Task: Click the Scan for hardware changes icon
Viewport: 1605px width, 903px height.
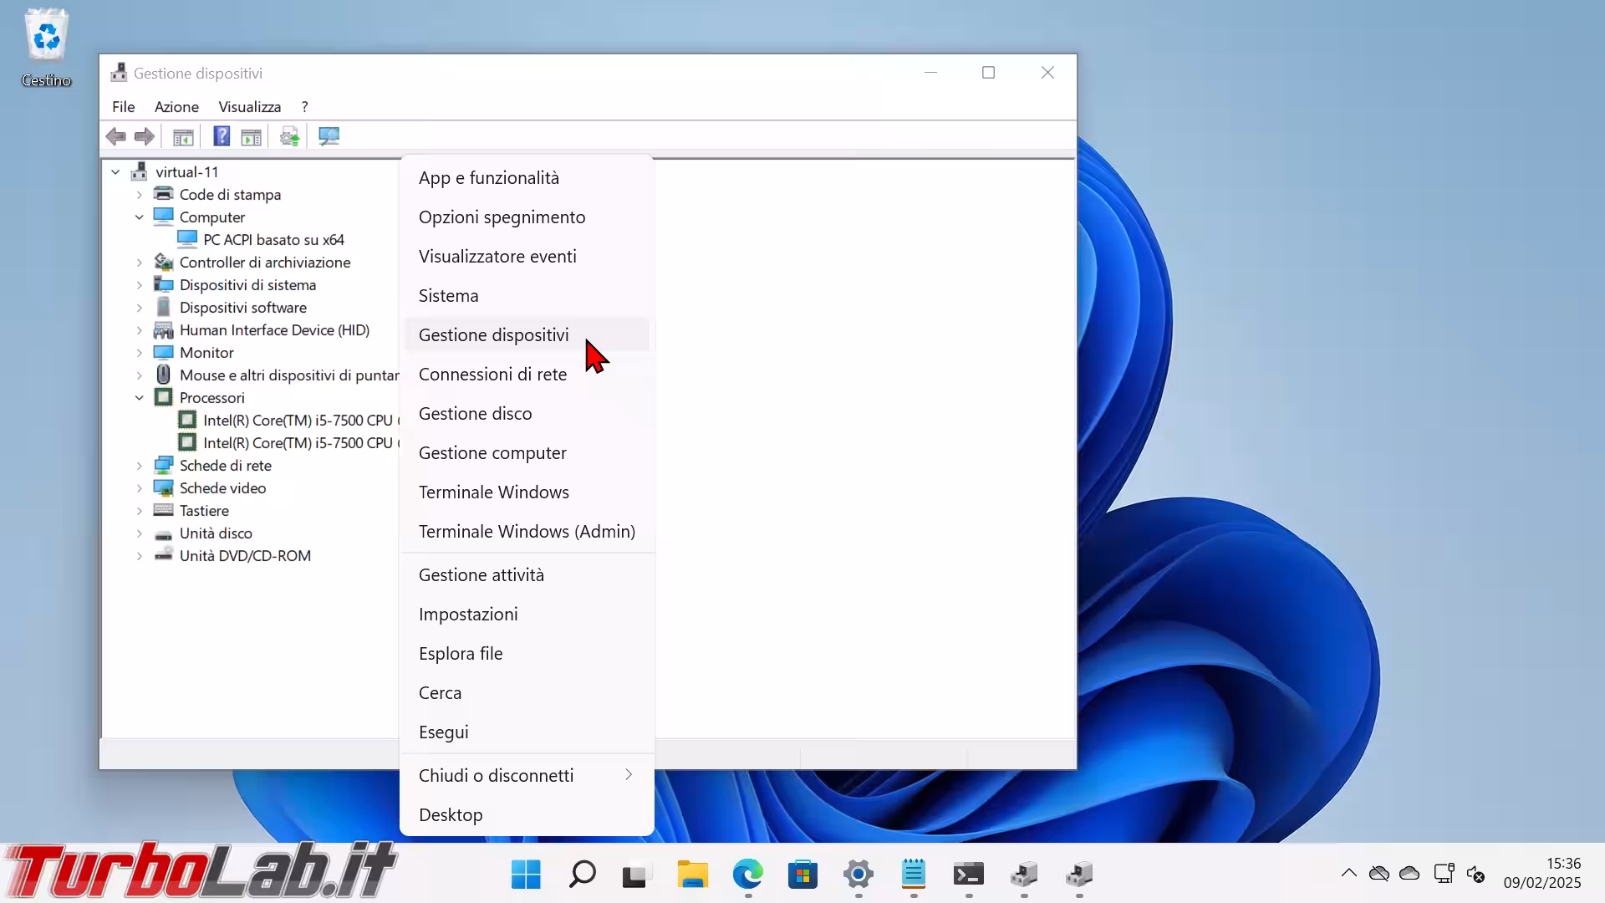Action: point(329,136)
